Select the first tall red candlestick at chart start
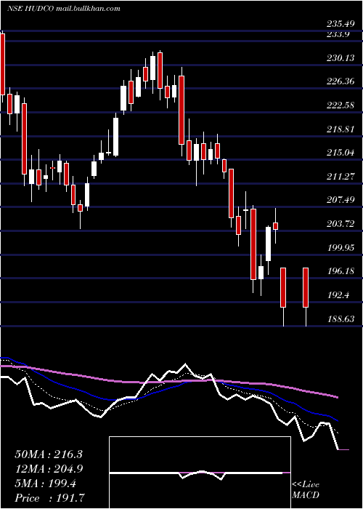This screenshot has height=509, width=363. coord(2,64)
